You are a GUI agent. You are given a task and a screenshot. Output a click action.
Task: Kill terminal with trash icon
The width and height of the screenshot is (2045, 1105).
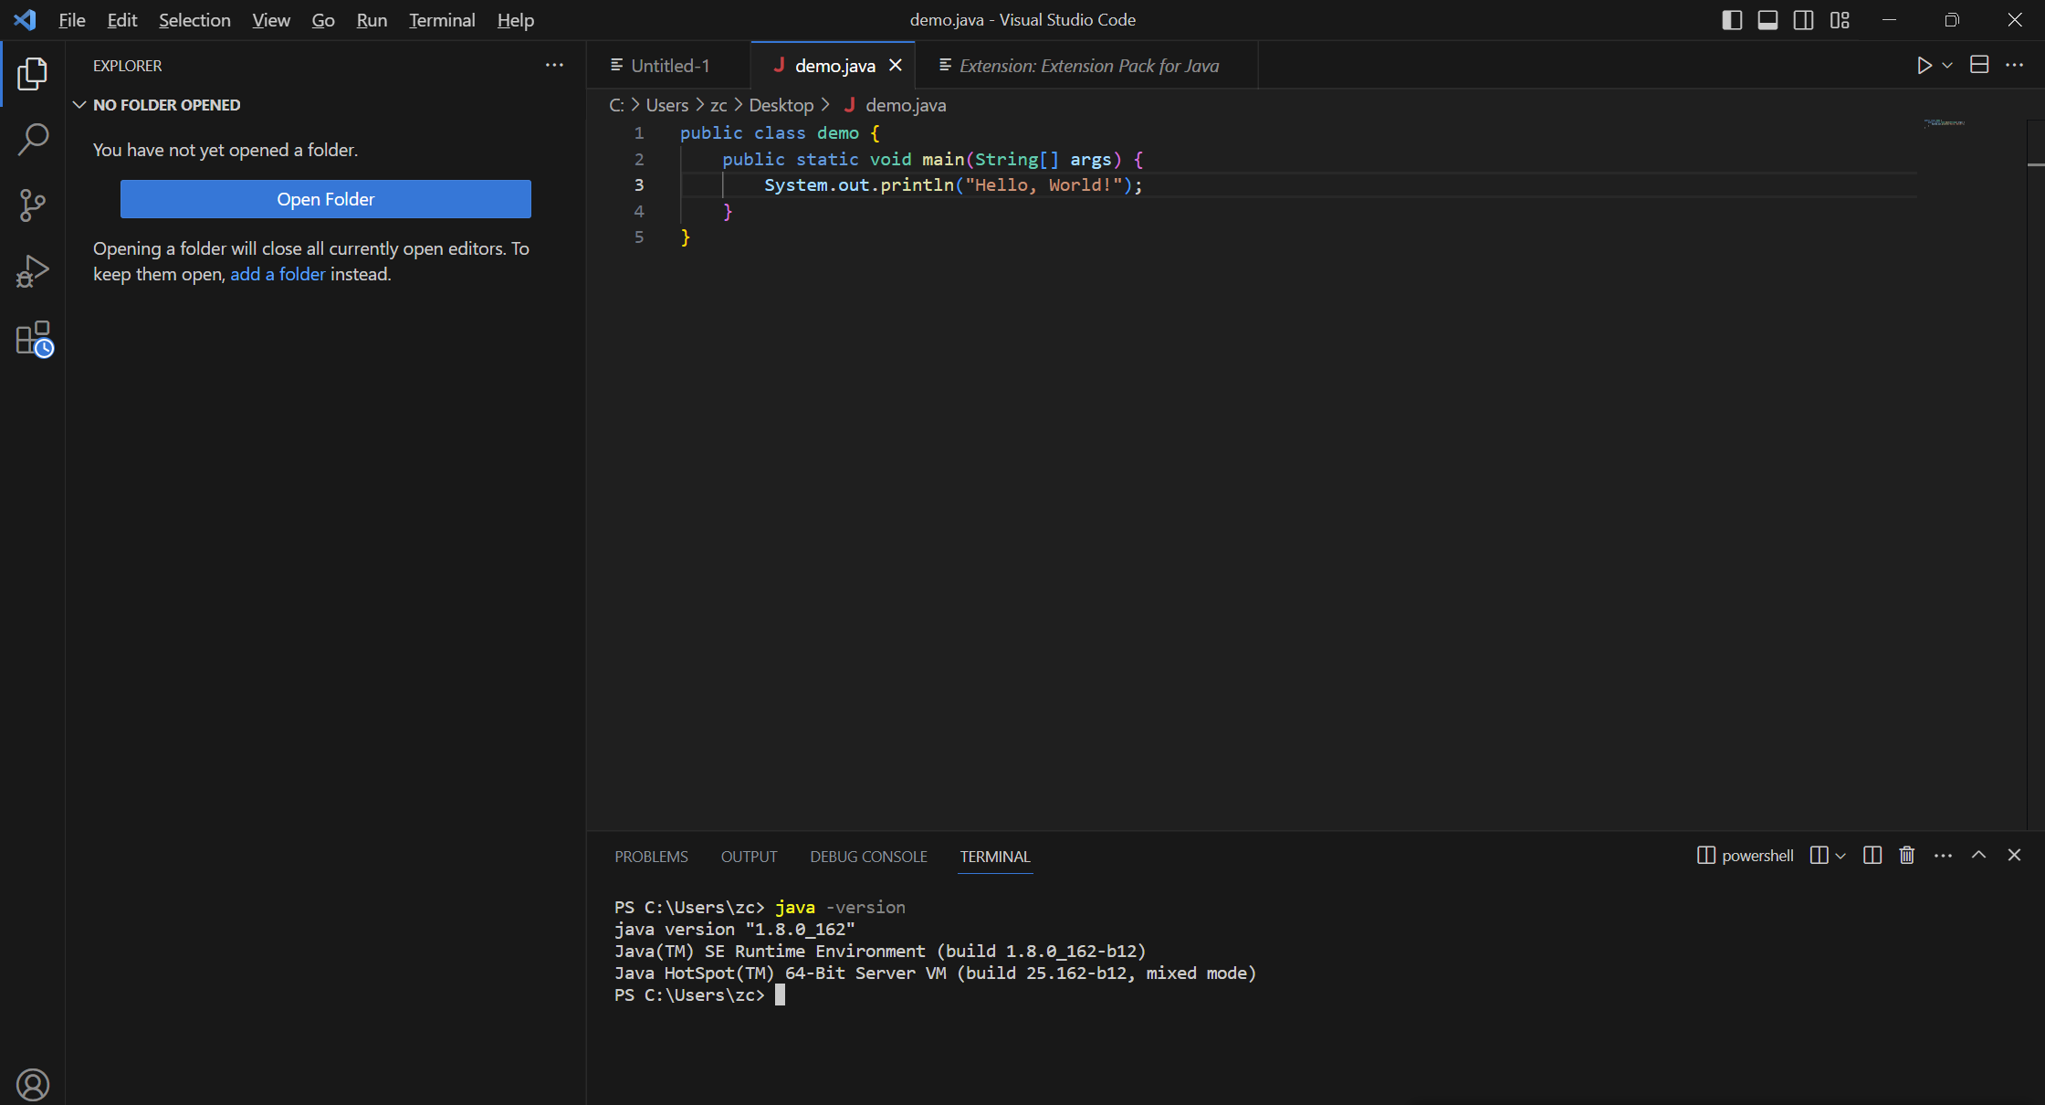pos(1907,856)
